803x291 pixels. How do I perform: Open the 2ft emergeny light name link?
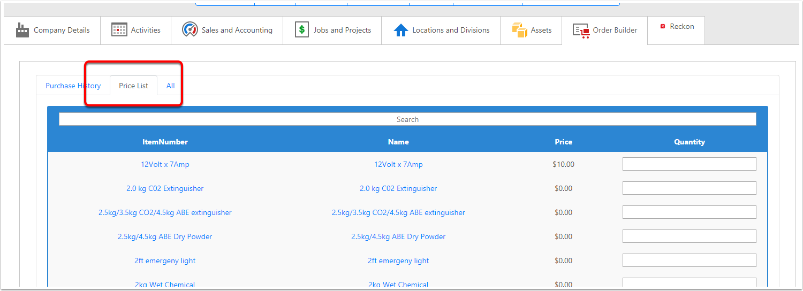398,261
